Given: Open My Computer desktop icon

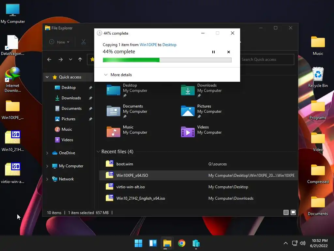Looking at the screenshot, I should (13, 14).
